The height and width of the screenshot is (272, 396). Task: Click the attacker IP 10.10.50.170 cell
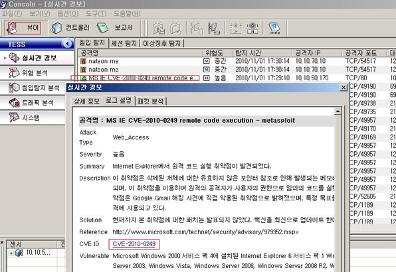point(312,78)
